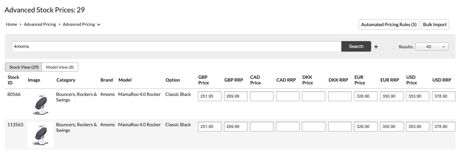
Task: Click MamaRoo 4.0 Rocker in row 80566
Action: [x=139, y=94]
